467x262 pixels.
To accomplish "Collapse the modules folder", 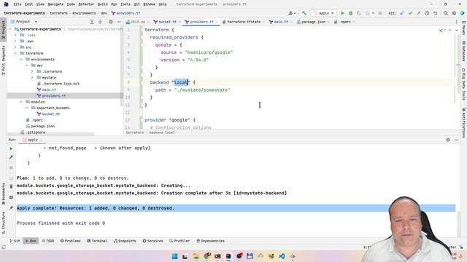I will click(x=21, y=102).
